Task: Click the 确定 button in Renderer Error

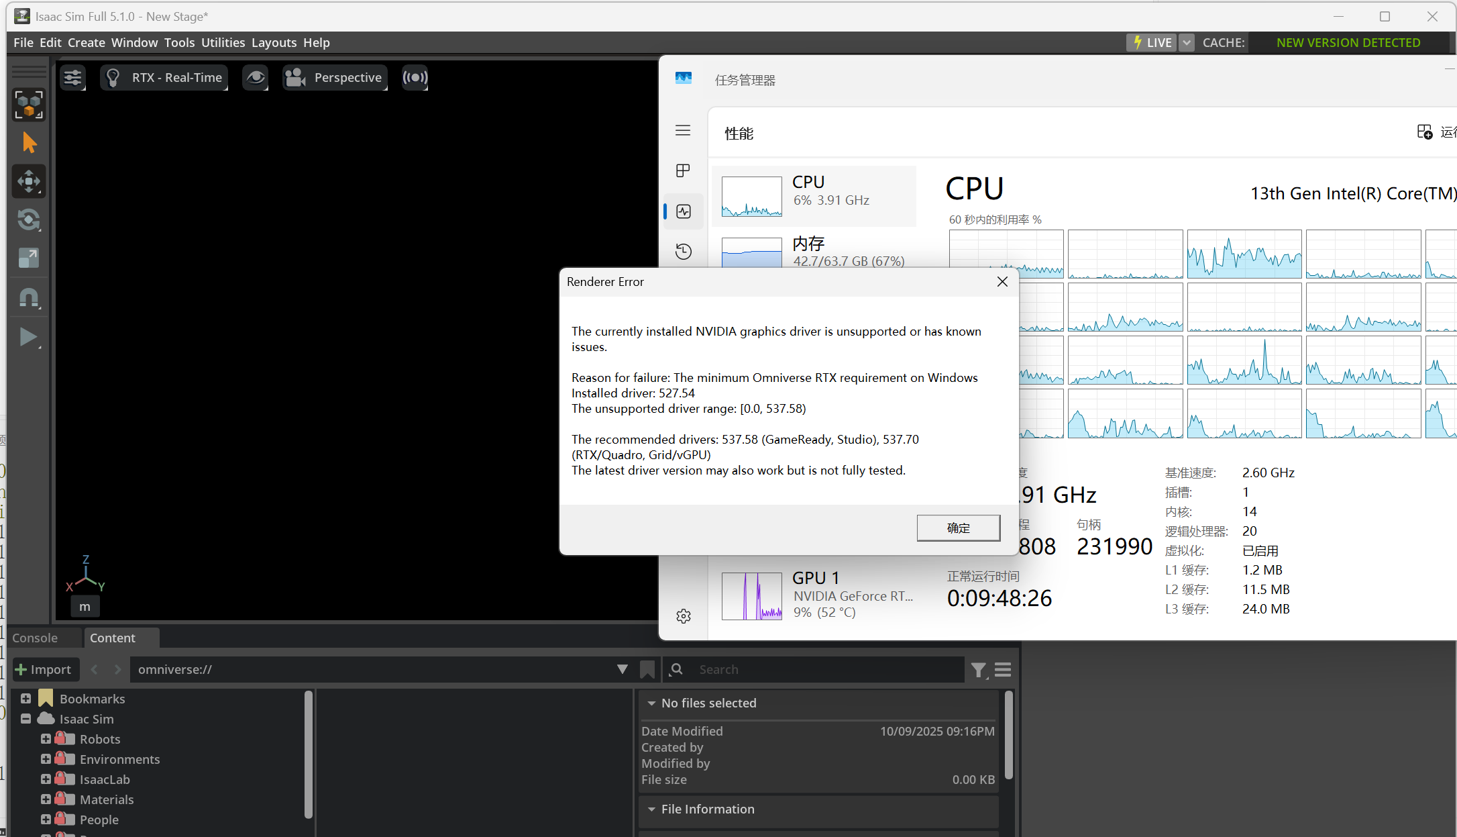Action: pyautogui.click(x=958, y=528)
